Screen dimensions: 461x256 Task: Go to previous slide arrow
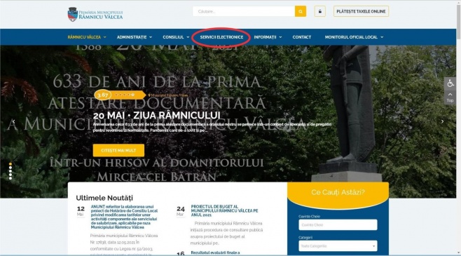13,121
